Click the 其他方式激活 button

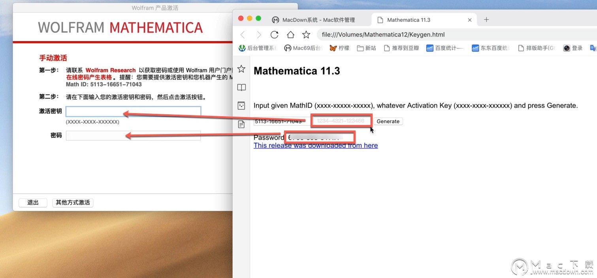point(73,202)
